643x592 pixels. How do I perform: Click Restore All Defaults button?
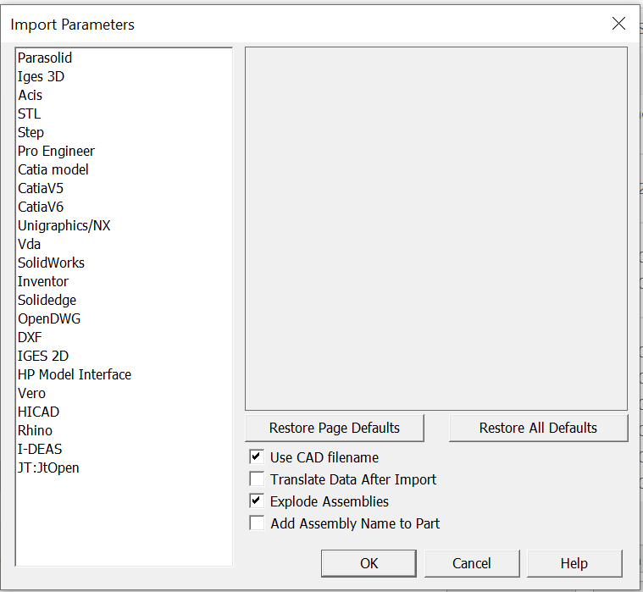pos(538,428)
